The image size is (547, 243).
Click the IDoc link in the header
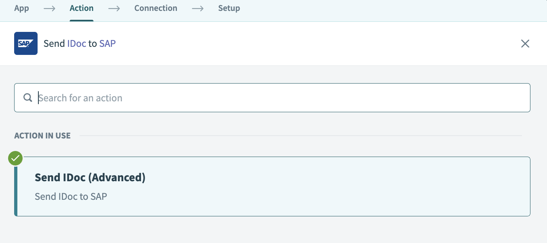click(x=77, y=44)
